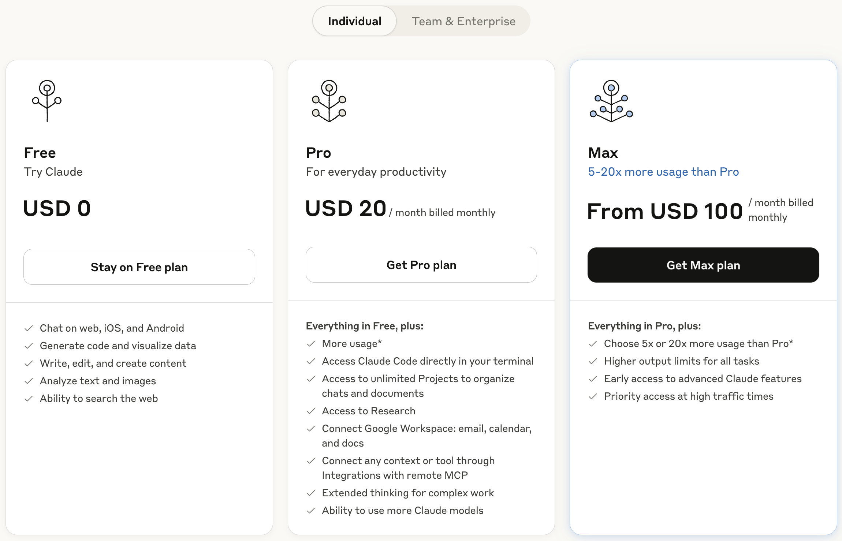Click checkmark next to 'Extended thinking for complex work'
842x541 pixels.
point(311,493)
